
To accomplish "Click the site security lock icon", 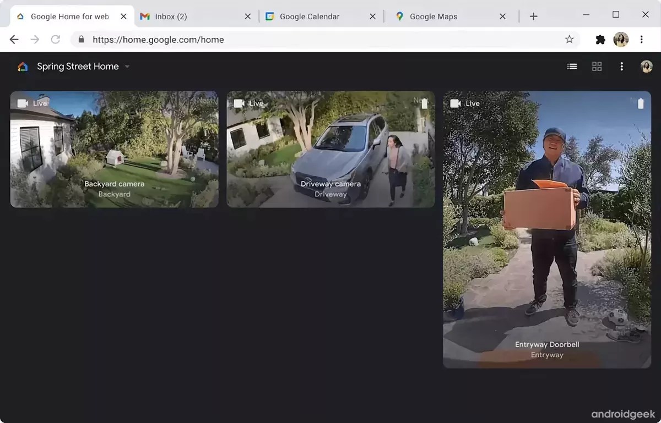I will pos(80,39).
